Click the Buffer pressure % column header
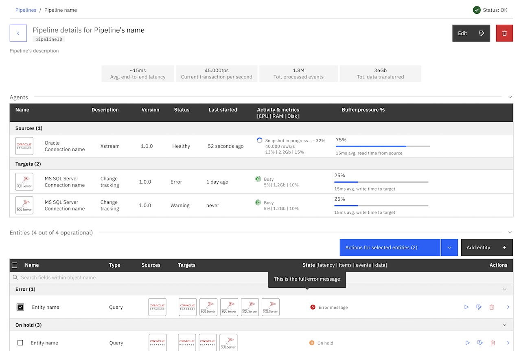This screenshot has height=351, width=521. pos(363,110)
